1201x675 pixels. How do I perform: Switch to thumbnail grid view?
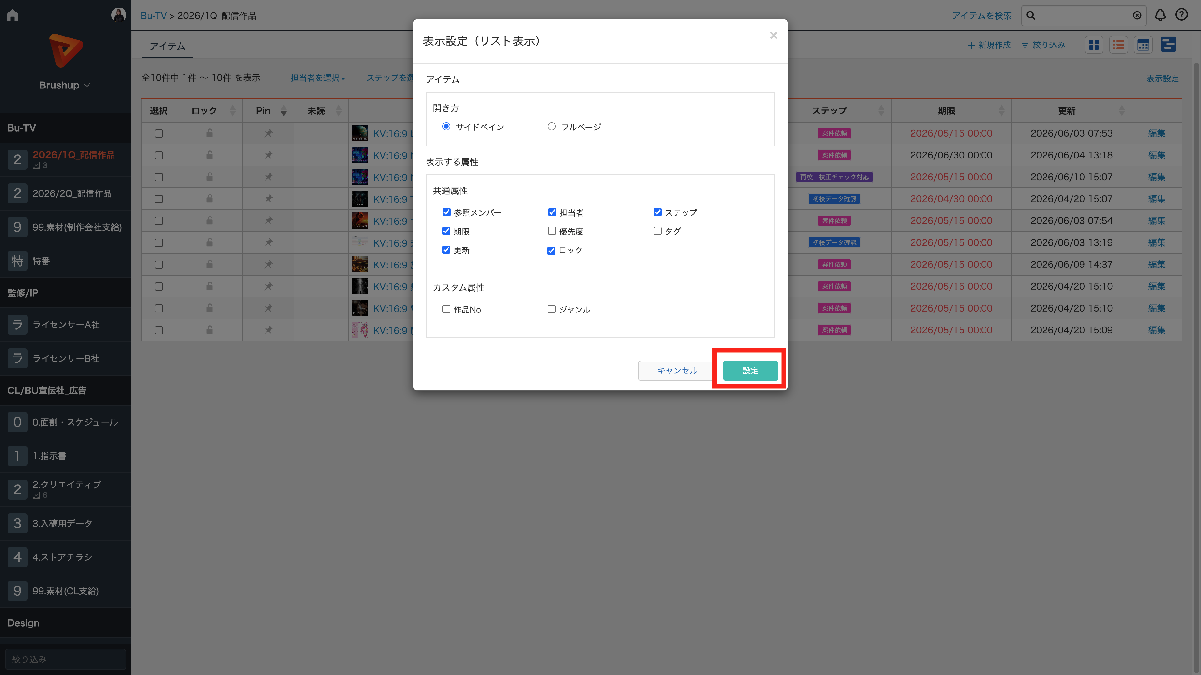[1094, 45]
